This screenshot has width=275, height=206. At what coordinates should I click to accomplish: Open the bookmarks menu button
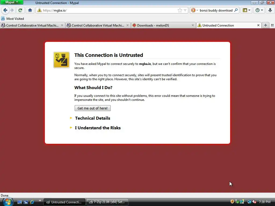pyautogui.click(x=247, y=10)
